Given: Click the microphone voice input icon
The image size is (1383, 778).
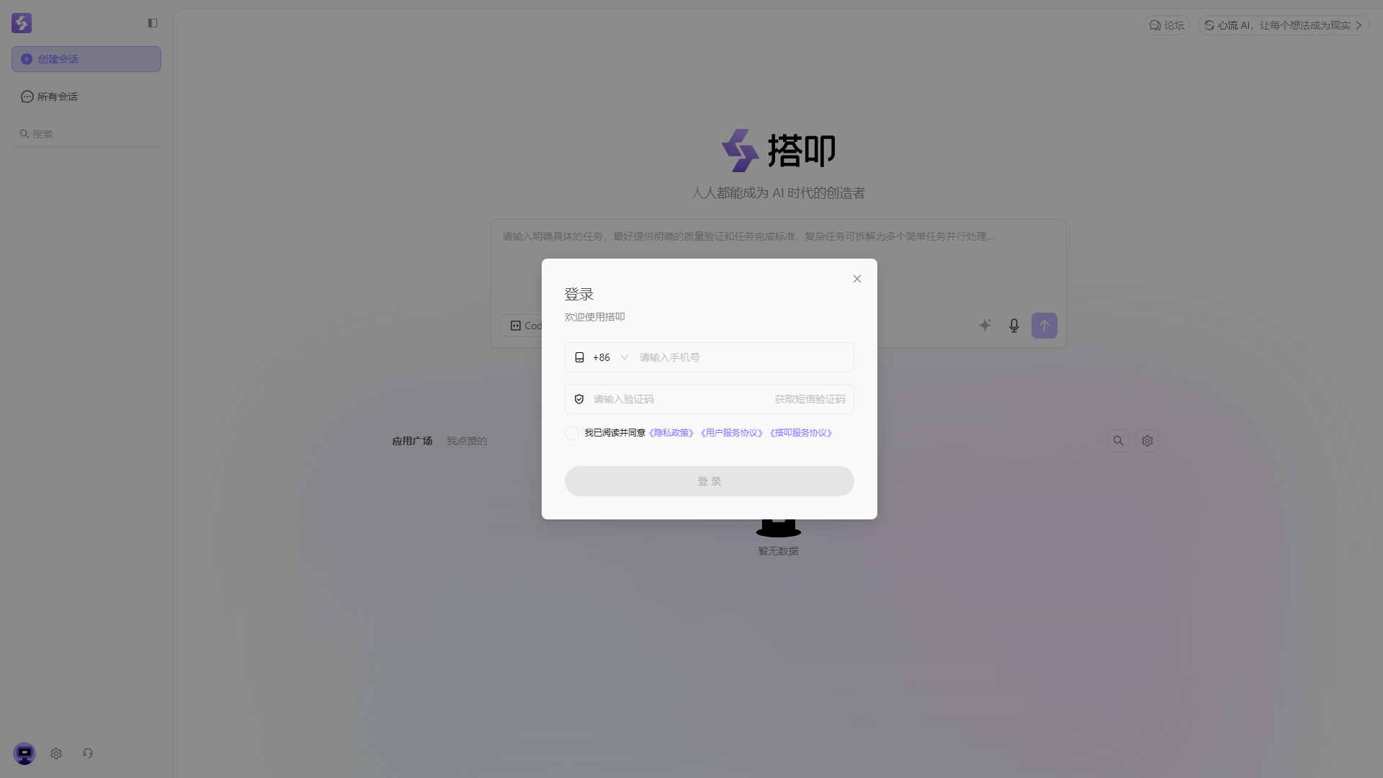Looking at the screenshot, I should (x=1014, y=326).
